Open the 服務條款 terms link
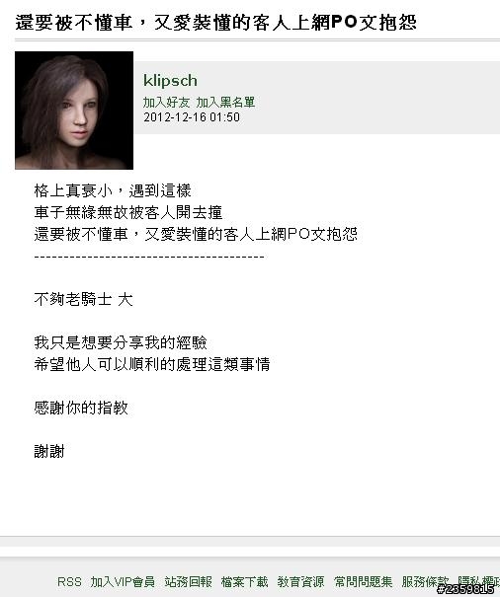 425,582
